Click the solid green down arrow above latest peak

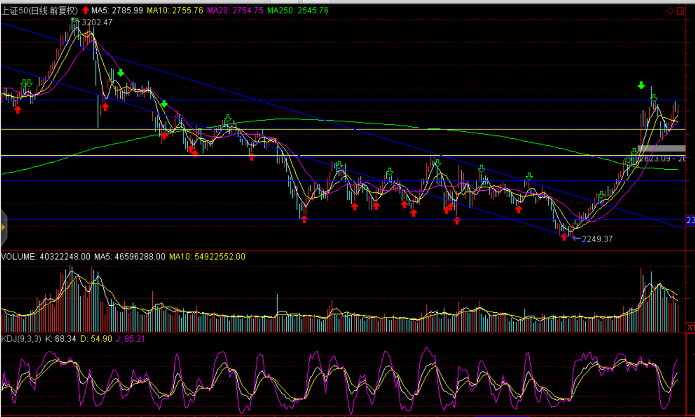tap(641, 86)
